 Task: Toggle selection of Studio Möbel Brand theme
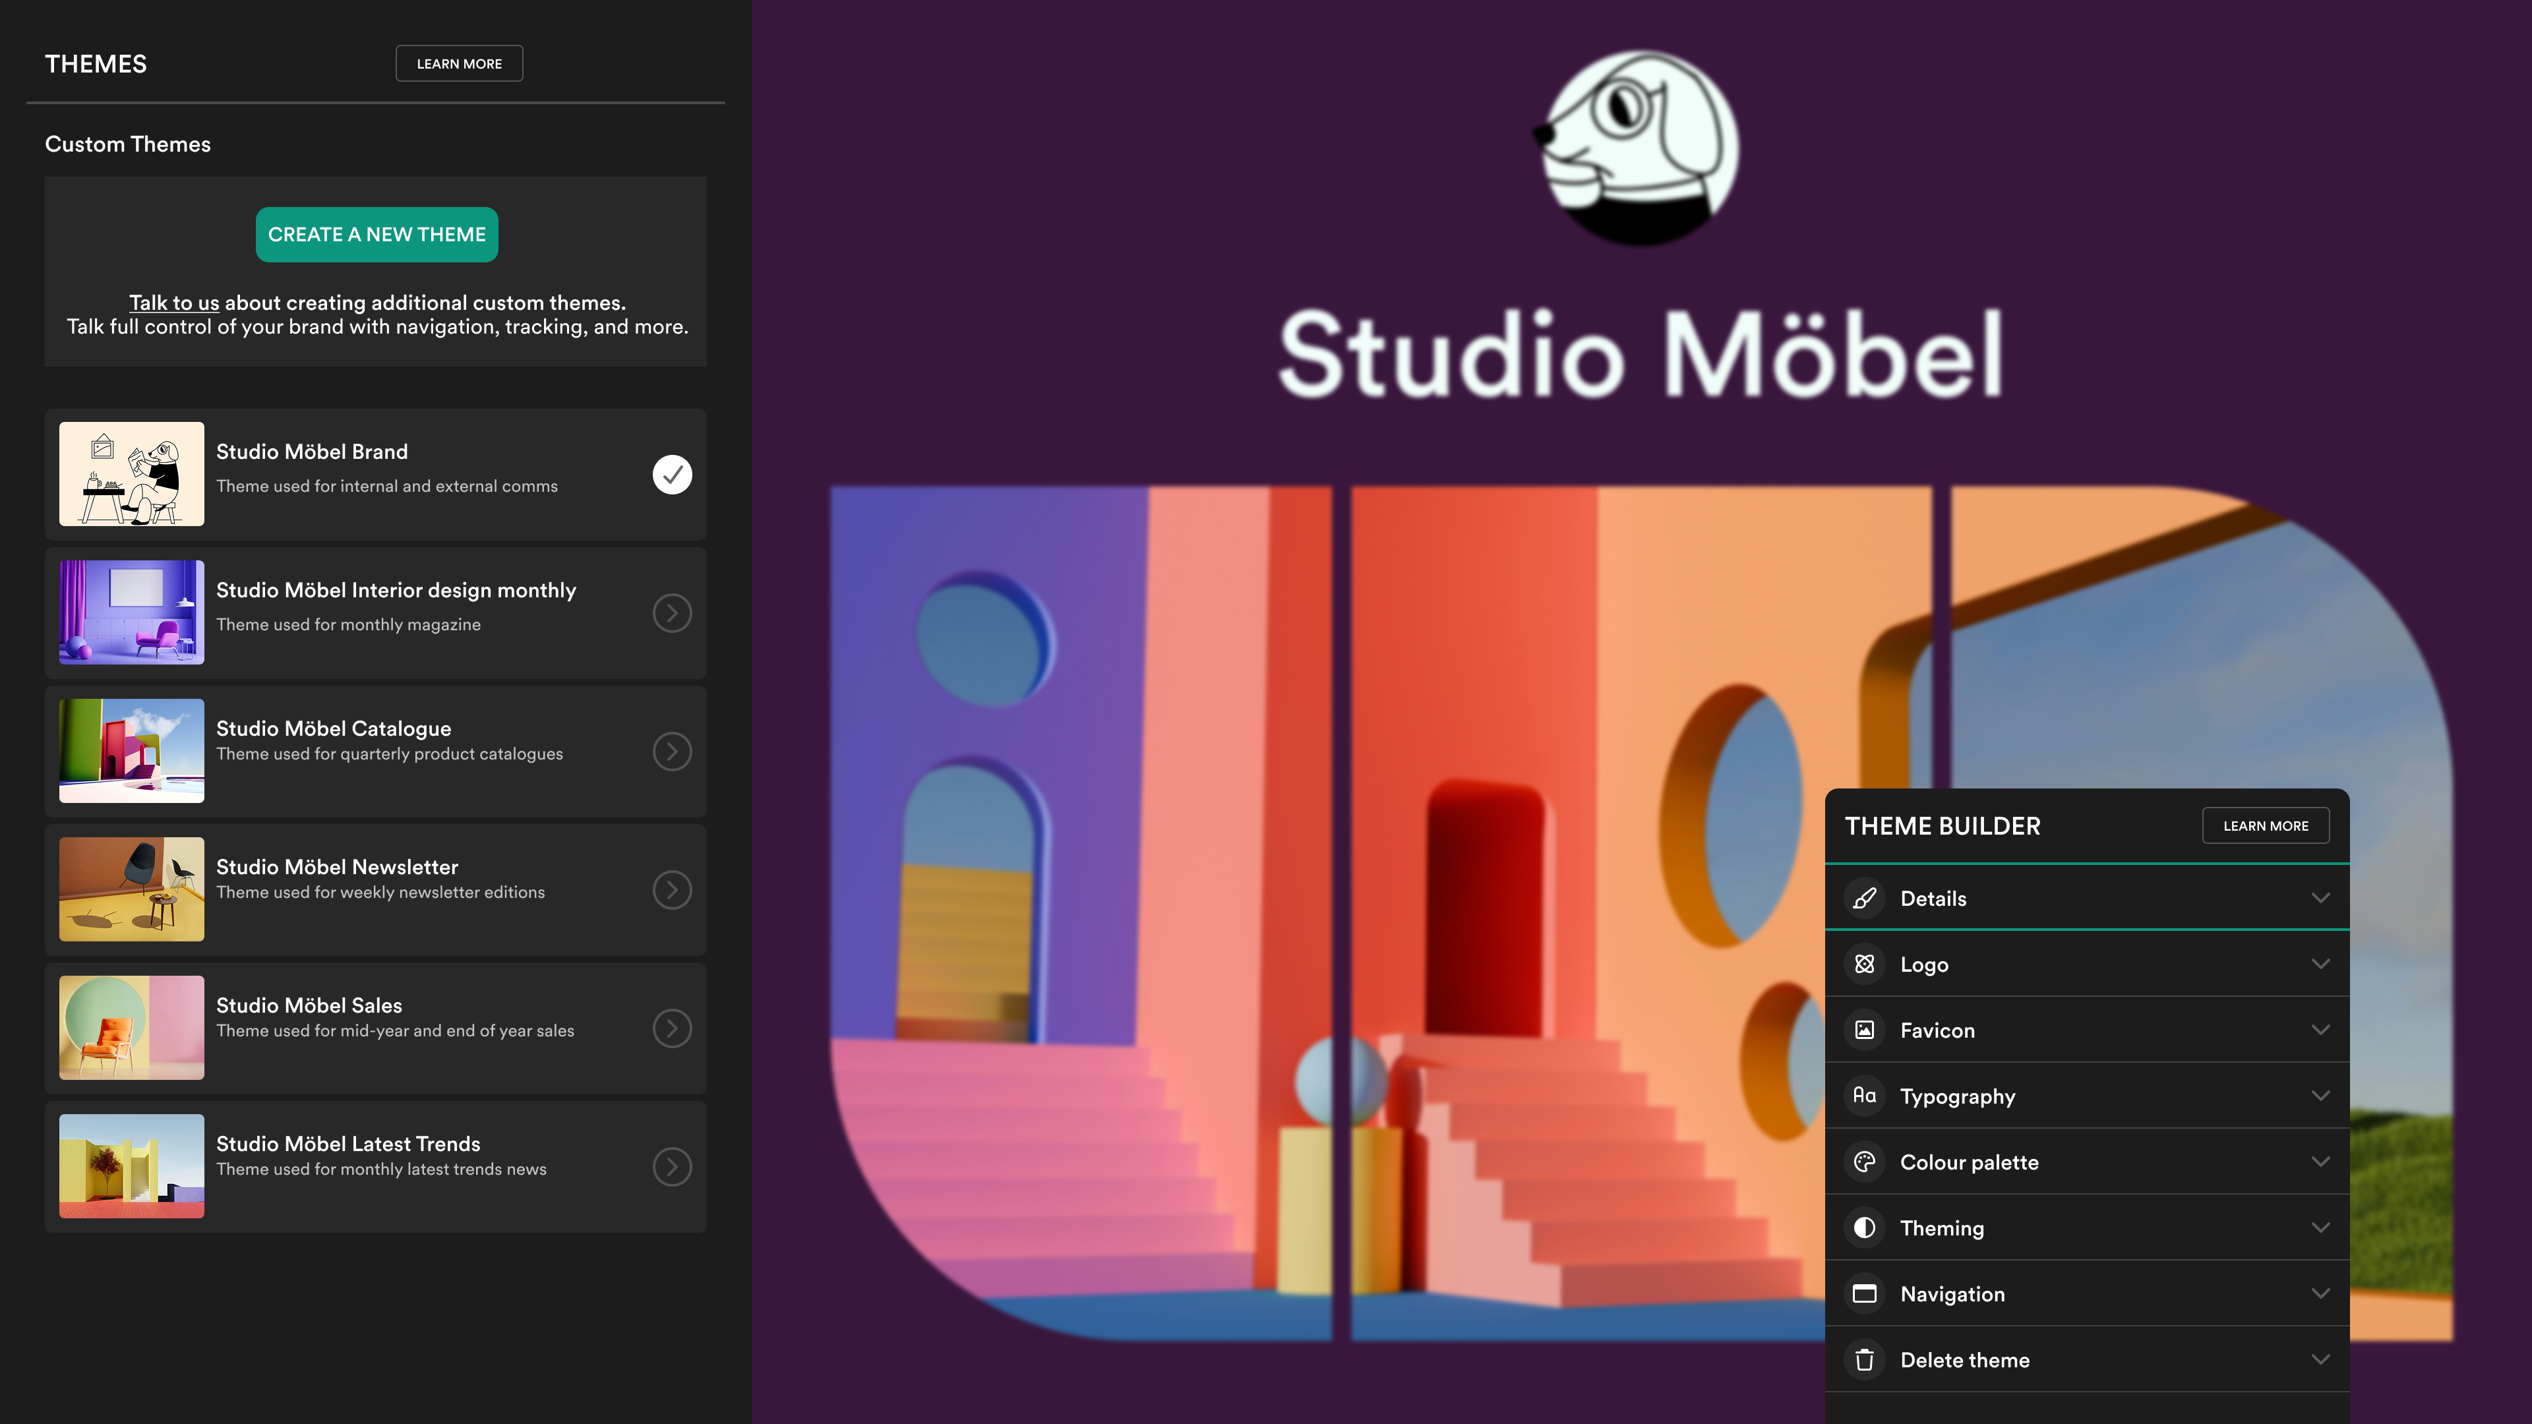tap(671, 474)
